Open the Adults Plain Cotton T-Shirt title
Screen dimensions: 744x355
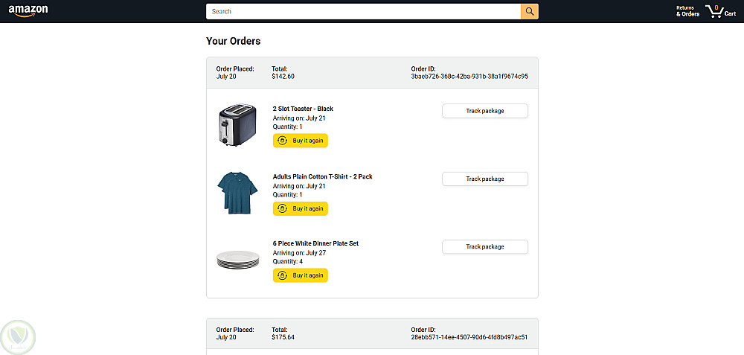[x=322, y=176]
